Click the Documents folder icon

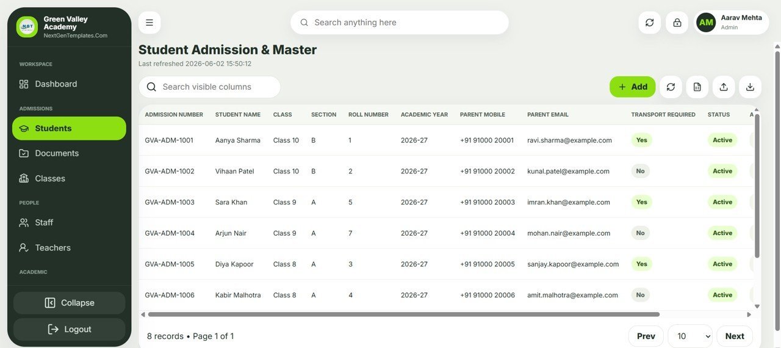pos(24,153)
